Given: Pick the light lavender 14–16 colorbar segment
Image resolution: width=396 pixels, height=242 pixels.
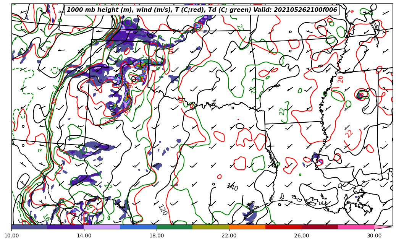Looking at the screenshot, I should [102, 227].
